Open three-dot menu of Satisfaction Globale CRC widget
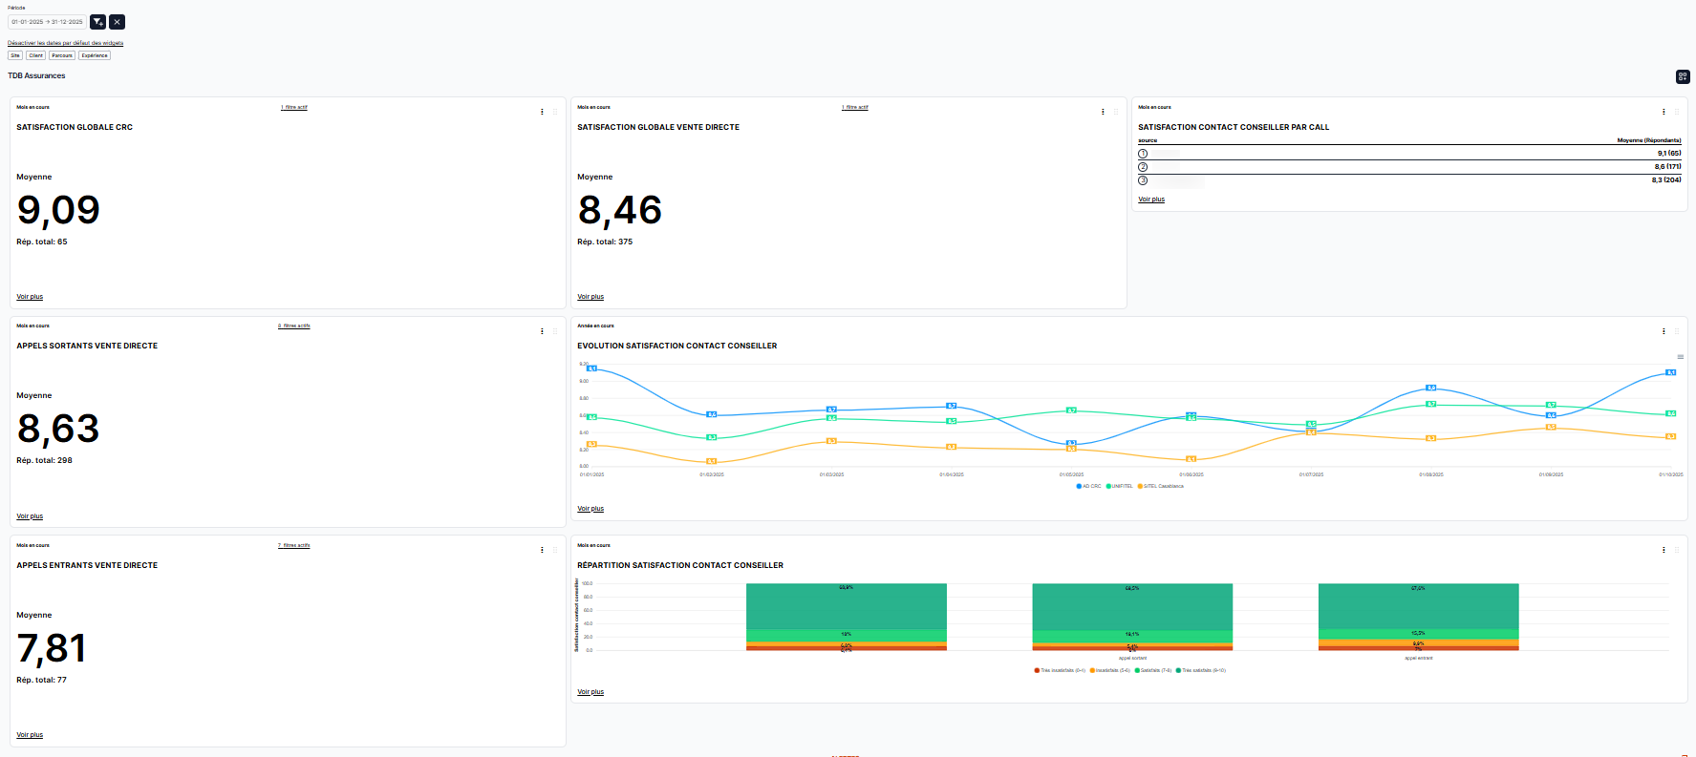The height and width of the screenshot is (757, 1696). 542,112
